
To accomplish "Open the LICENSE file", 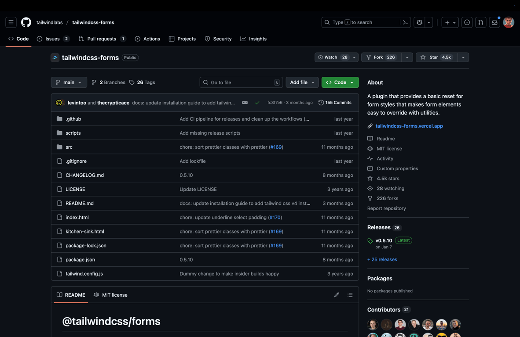I will pos(75,189).
